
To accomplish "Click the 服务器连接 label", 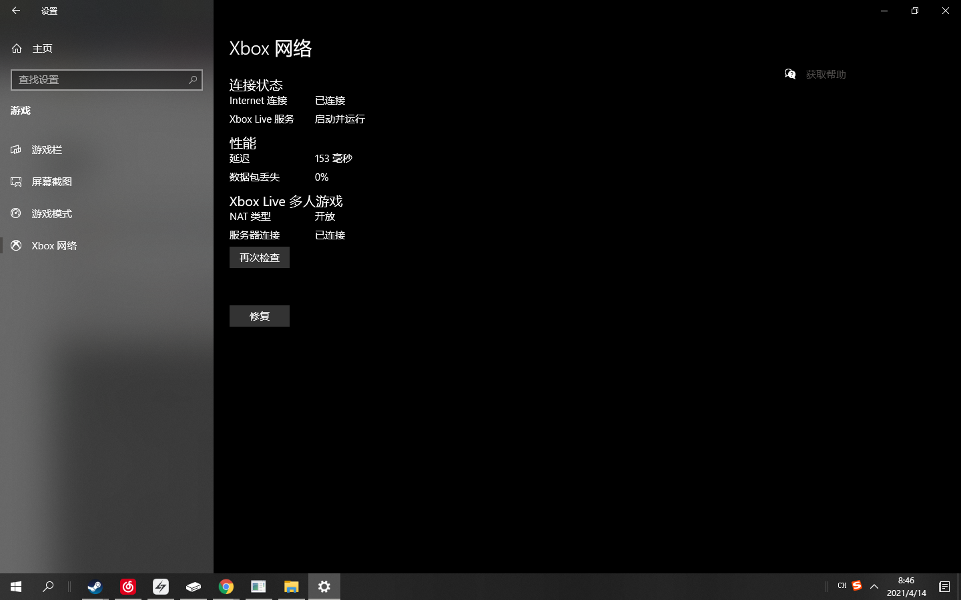I will tap(254, 235).
